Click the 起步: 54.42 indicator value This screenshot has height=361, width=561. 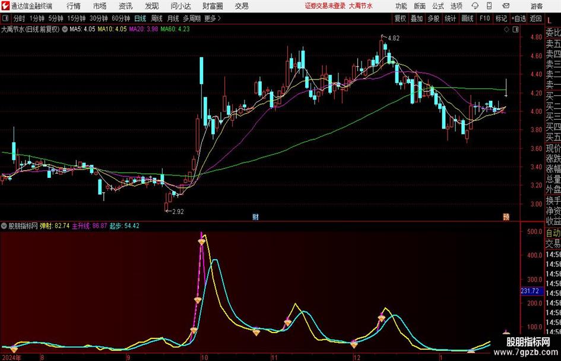(124, 226)
